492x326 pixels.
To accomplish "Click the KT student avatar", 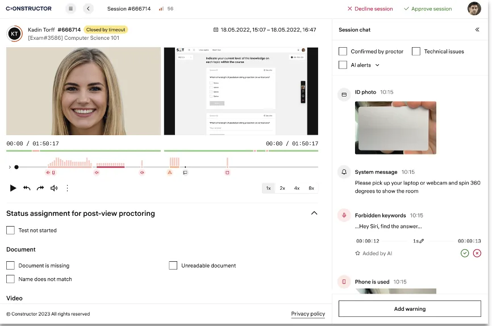I will 14,34.
